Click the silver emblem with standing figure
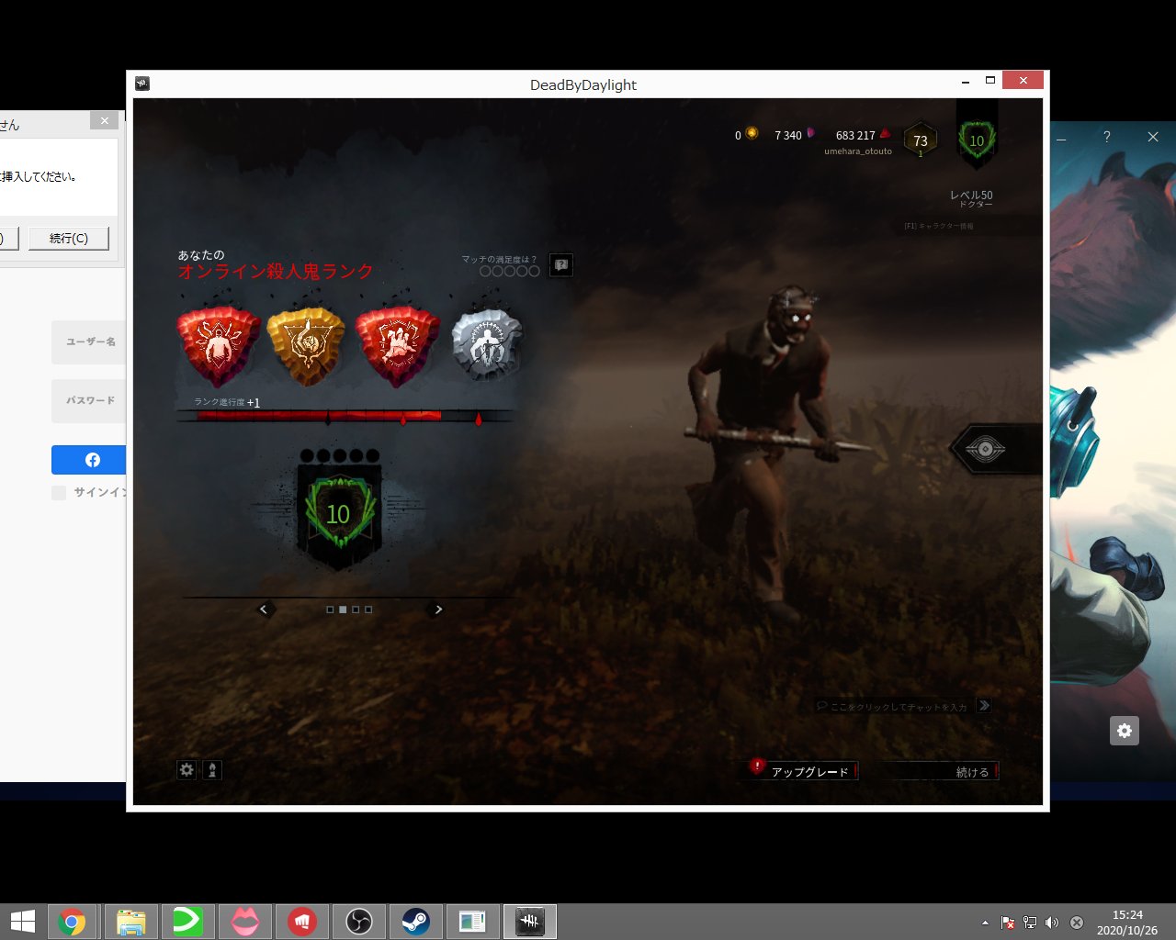The width and height of the screenshot is (1176, 940). click(x=487, y=344)
